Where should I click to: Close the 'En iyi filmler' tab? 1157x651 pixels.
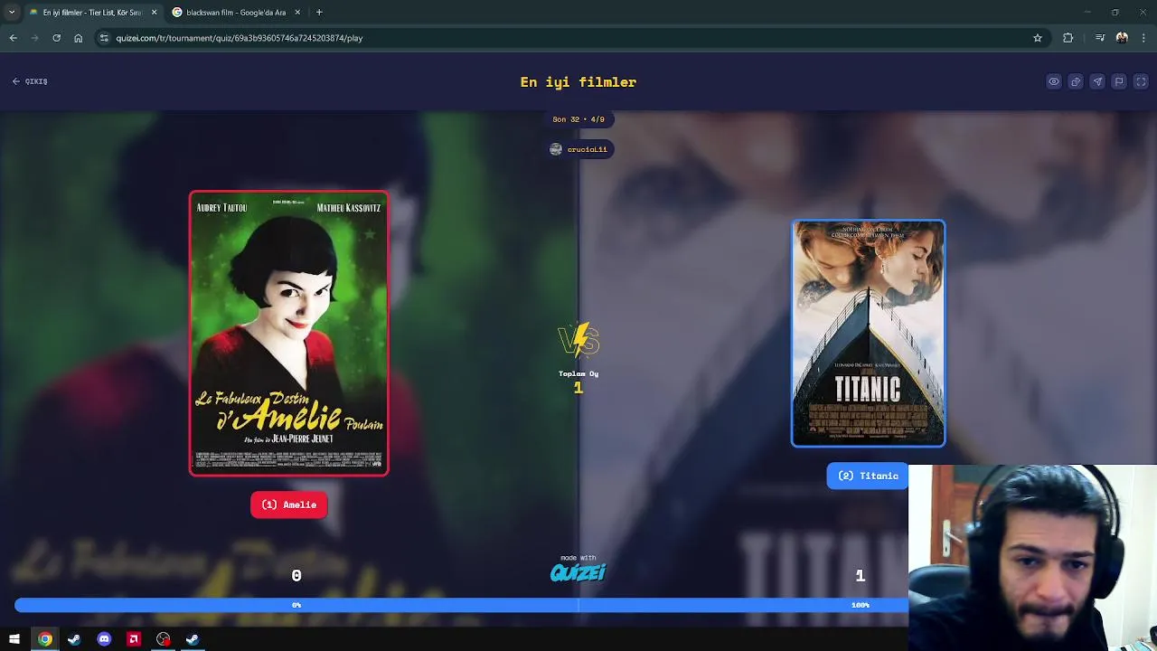[154, 13]
